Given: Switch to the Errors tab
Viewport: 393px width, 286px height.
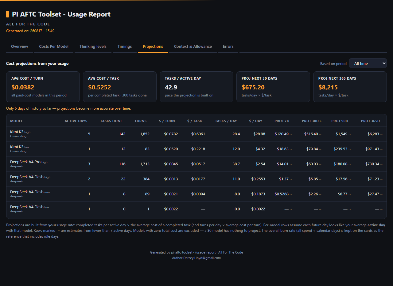Looking at the screenshot, I should 228,47.
